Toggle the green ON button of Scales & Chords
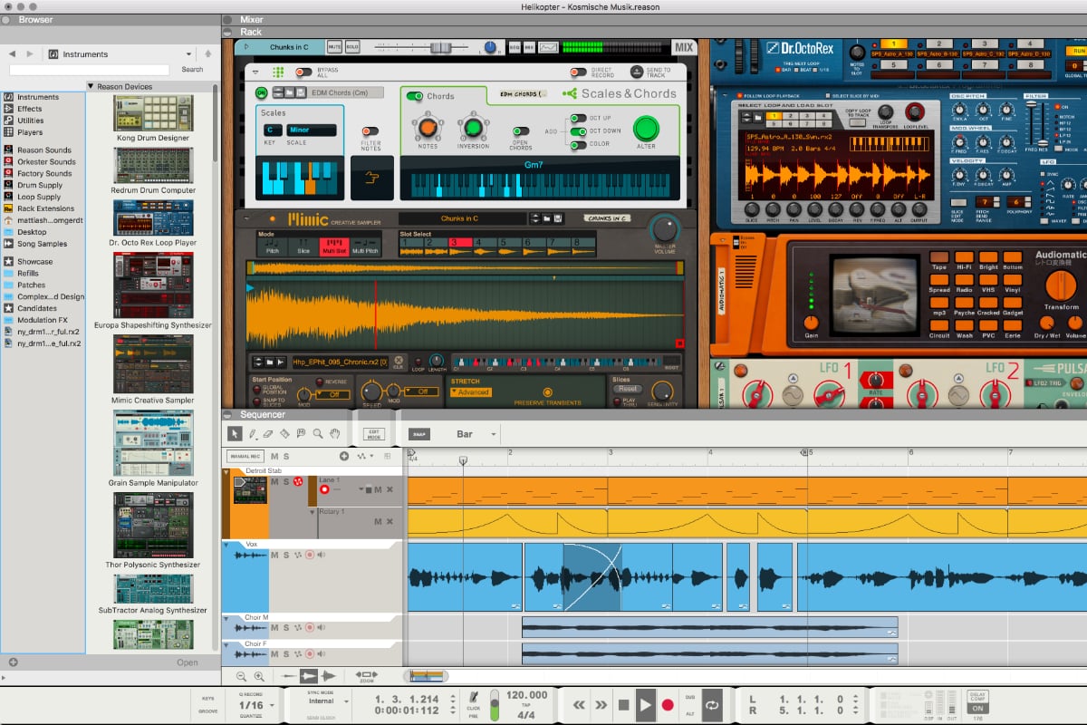 262,92
